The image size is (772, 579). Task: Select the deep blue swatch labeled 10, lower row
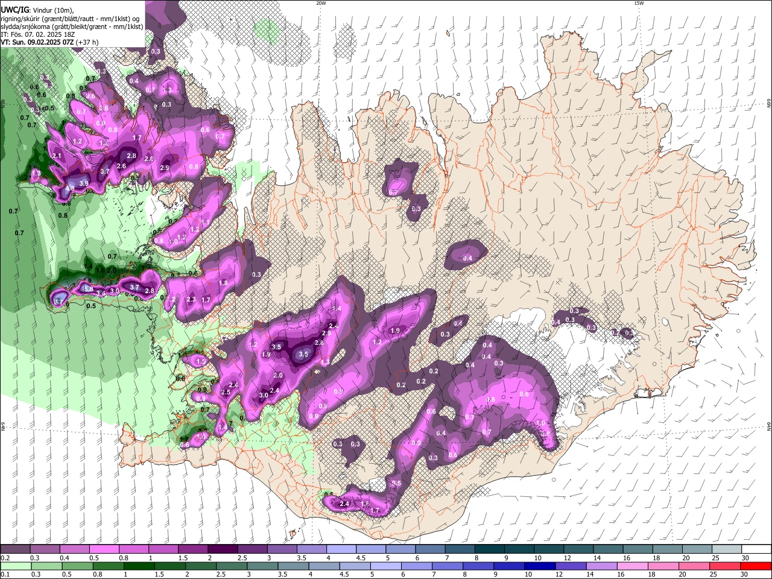pos(540,566)
